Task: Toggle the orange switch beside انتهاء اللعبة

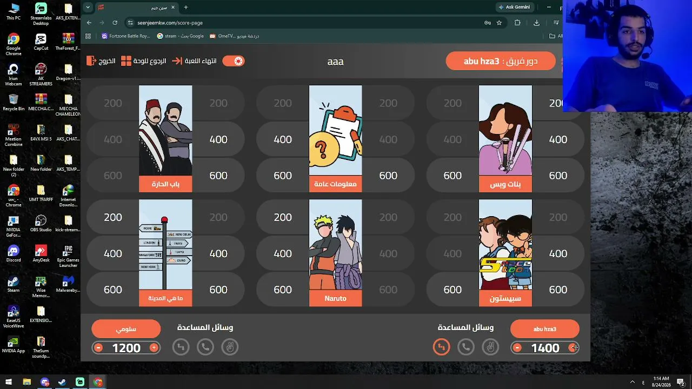Action: pos(233,61)
